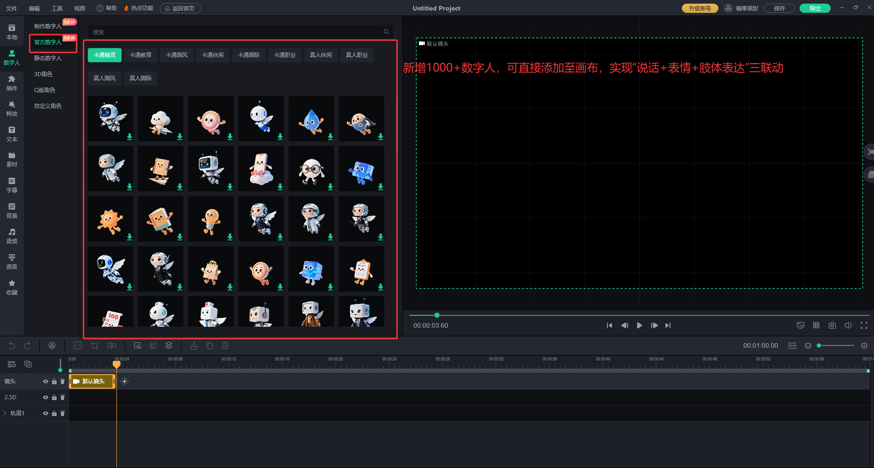Enter fullscreen preview mode
Viewport: 874px width, 468px height.
[864, 325]
